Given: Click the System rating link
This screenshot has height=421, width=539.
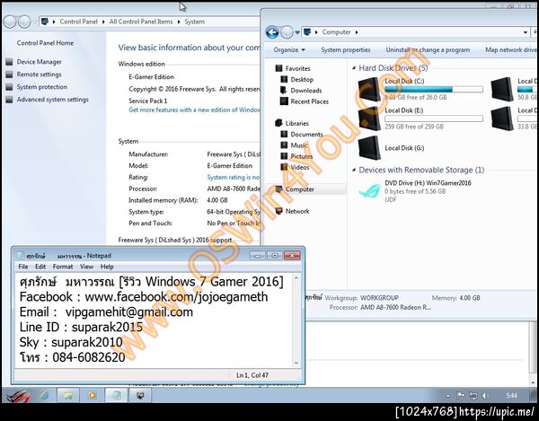Looking at the screenshot, I should click(234, 177).
